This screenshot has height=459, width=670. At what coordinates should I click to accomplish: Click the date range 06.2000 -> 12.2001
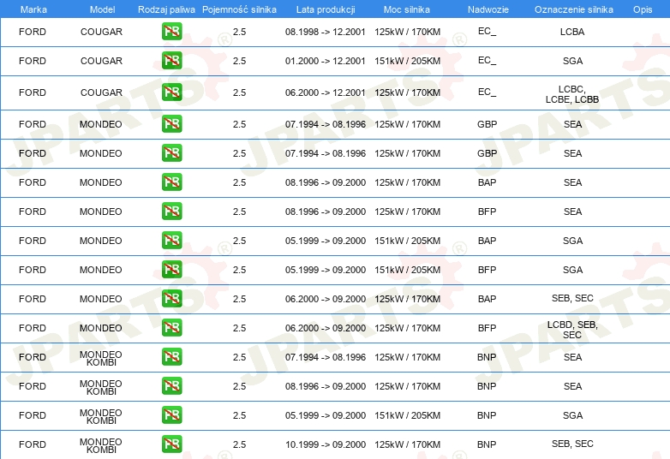pyautogui.click(x=326, y=92)
